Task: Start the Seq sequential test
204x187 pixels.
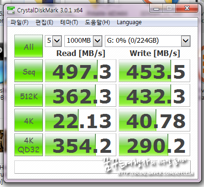Action: click(29, 71)
